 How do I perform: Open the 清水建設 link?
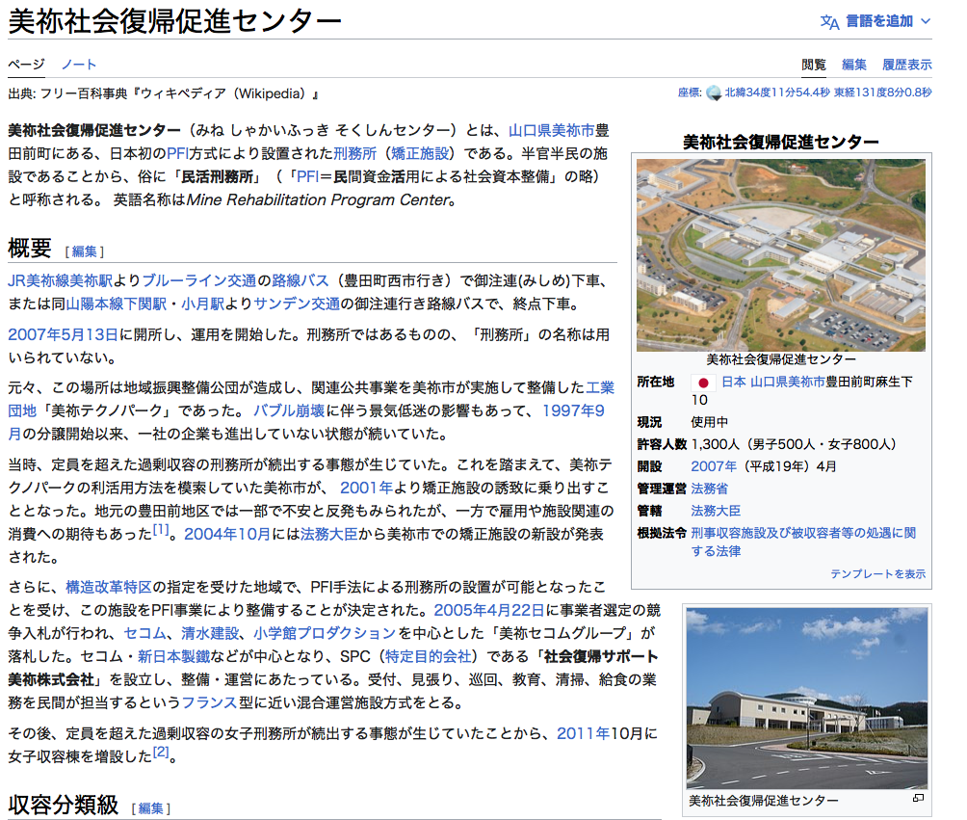tap(210, 634)
